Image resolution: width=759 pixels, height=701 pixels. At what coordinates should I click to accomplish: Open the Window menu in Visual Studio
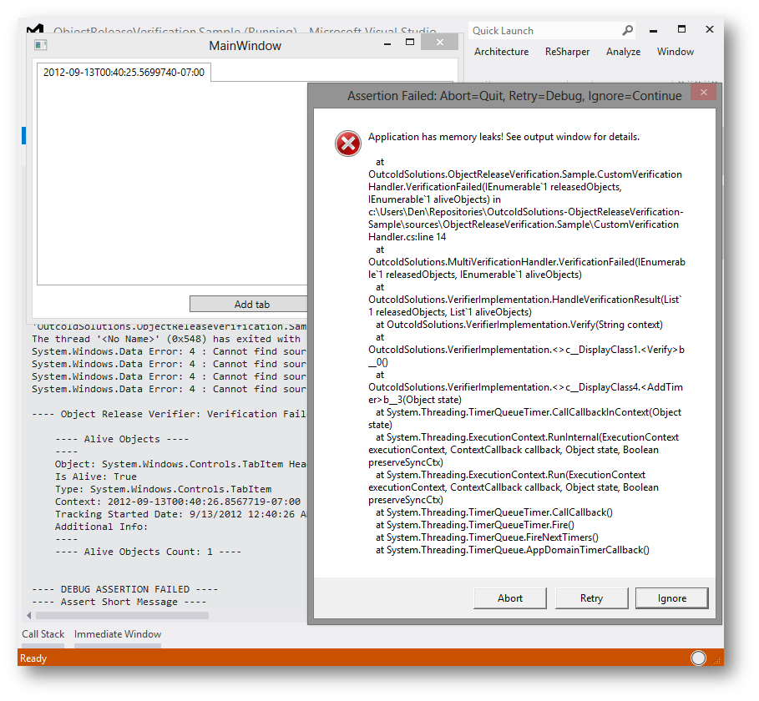[676, 52]
